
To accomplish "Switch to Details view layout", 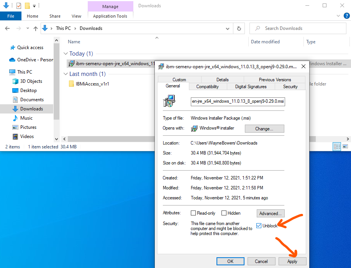I will pyautogui.click(x=337, y=146).
